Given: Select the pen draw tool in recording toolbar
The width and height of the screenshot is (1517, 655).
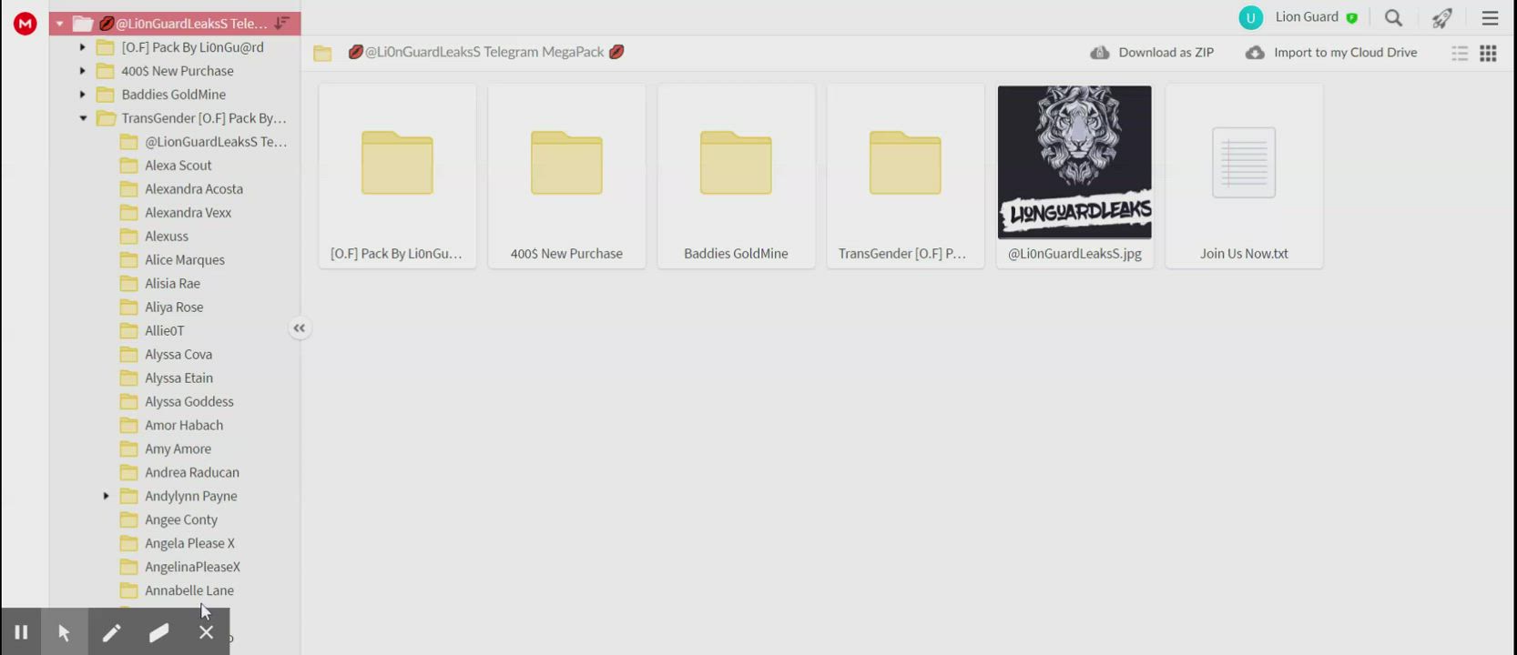Looking at the screenshot, I should [x=111, y=632].
